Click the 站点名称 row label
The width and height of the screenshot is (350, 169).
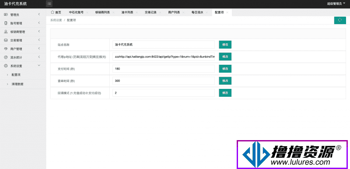[63, 45]
